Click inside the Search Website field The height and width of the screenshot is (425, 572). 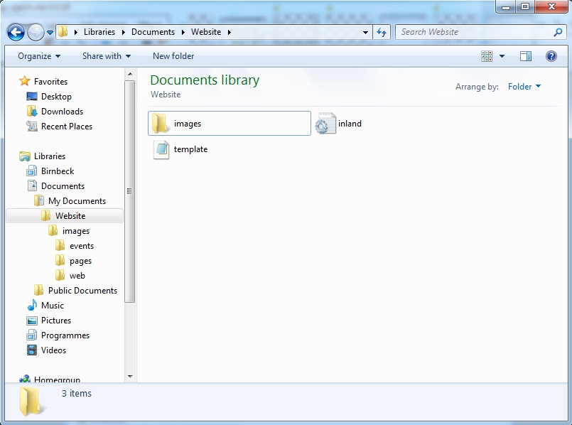tap(473, 32)
